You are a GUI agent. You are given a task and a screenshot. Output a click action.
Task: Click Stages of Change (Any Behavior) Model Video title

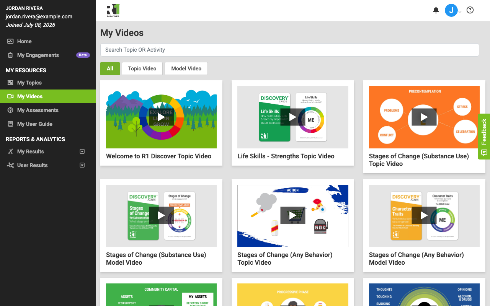click(x=416, y=259)
